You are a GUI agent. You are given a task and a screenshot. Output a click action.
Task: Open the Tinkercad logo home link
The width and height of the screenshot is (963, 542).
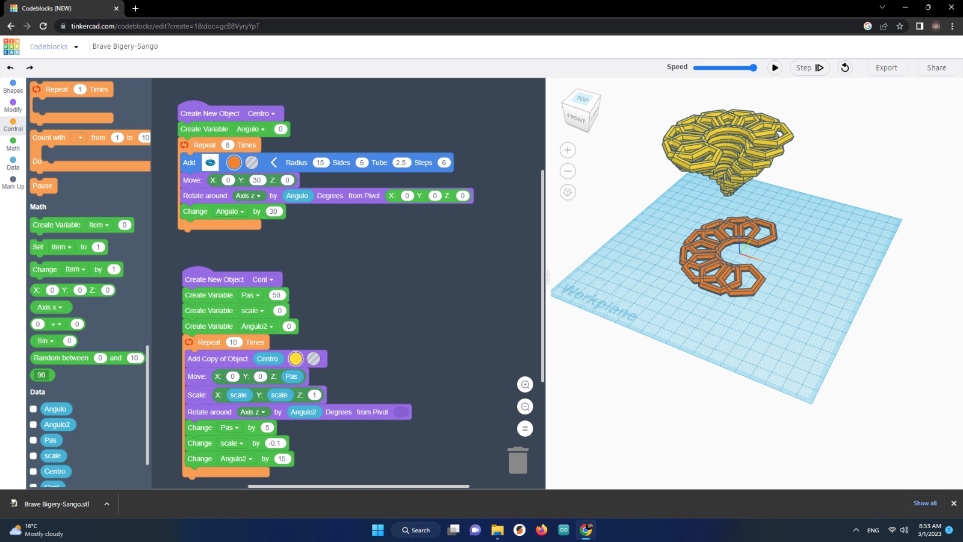pos(11,47)
